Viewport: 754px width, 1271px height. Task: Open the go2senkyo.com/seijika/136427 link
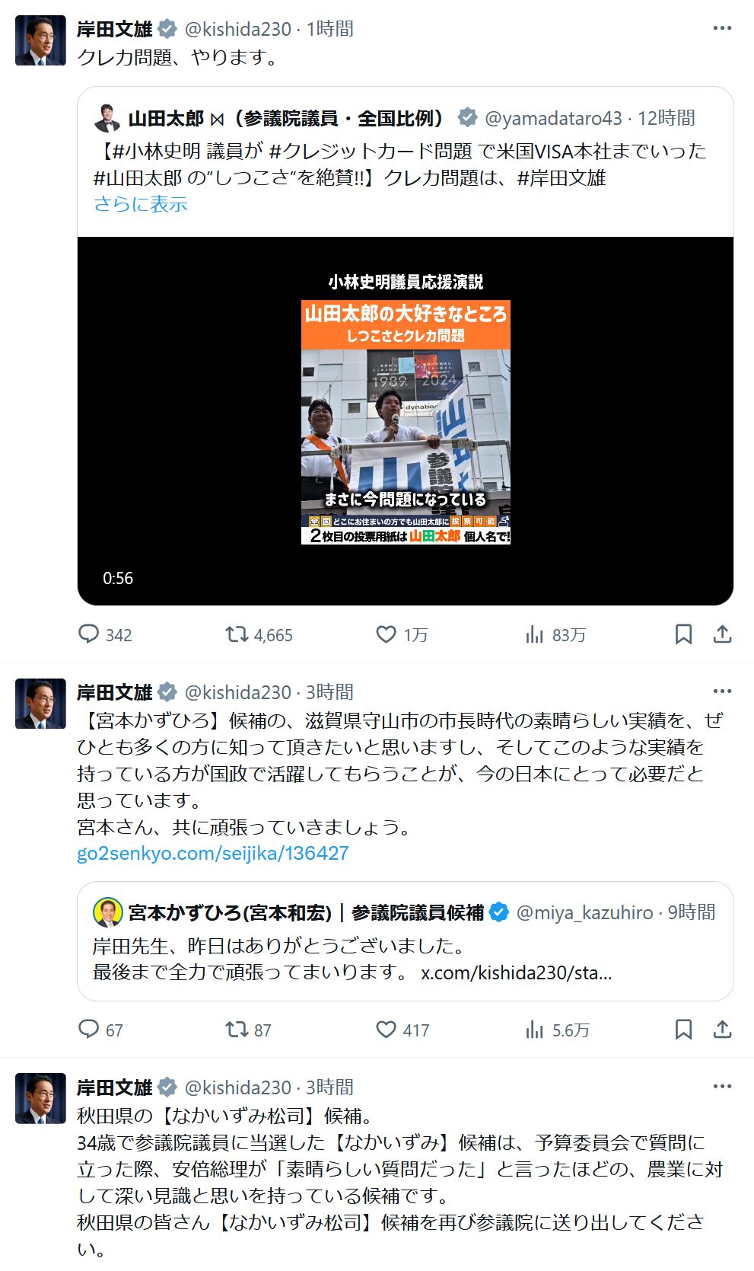(213, 853)
